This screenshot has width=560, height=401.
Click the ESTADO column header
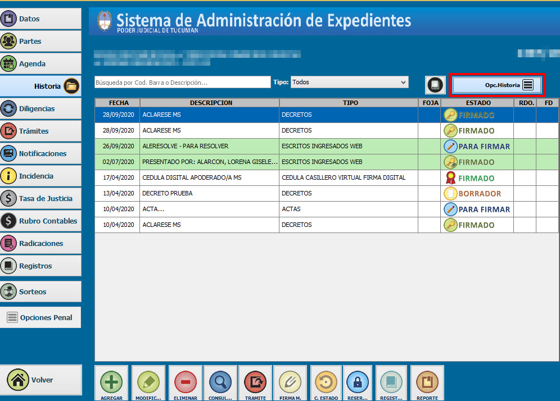pos(477,103)
